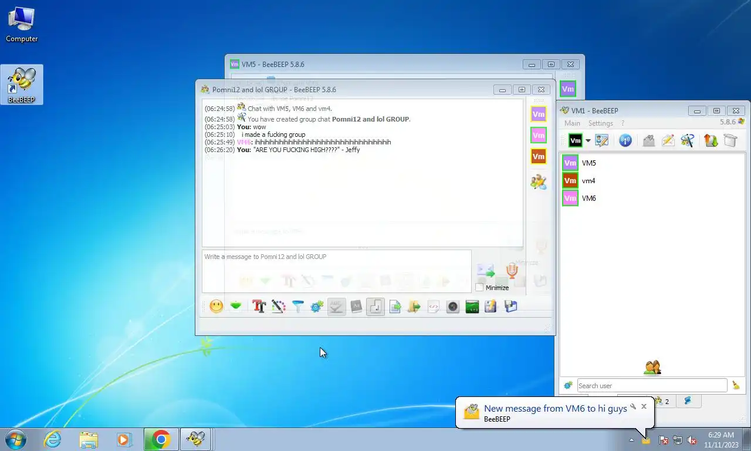The height and width of the screenshot is (451, 751).
Task: Click yellow-bordered Vm member avatar in group chat
Action: [x=539, y=114]
